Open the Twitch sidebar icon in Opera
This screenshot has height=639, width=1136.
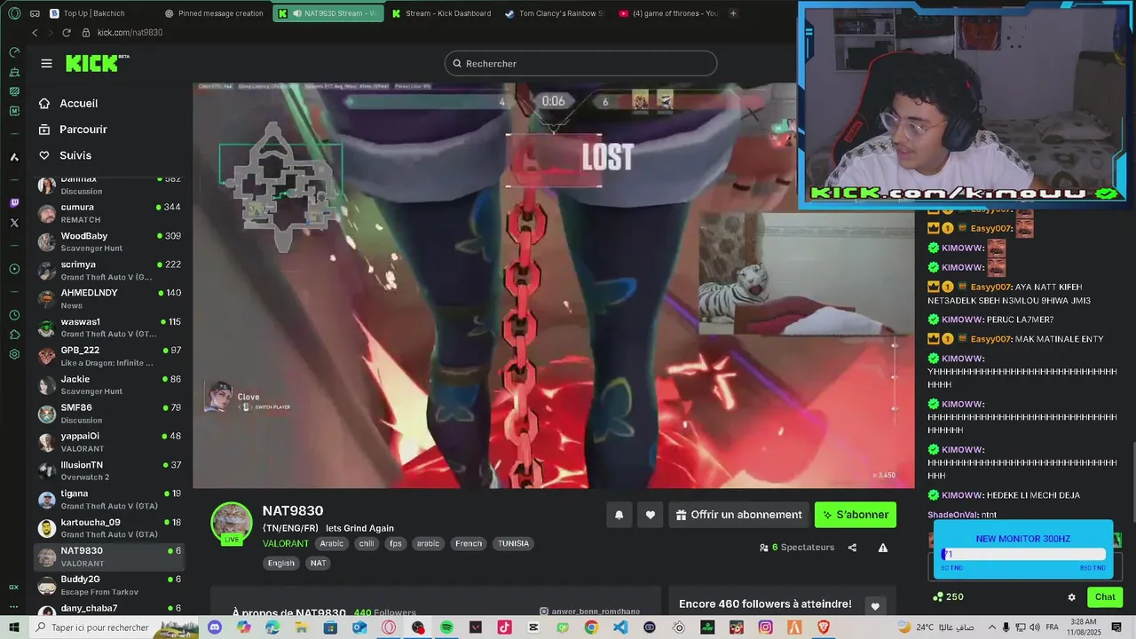click(x=14, y=203)
